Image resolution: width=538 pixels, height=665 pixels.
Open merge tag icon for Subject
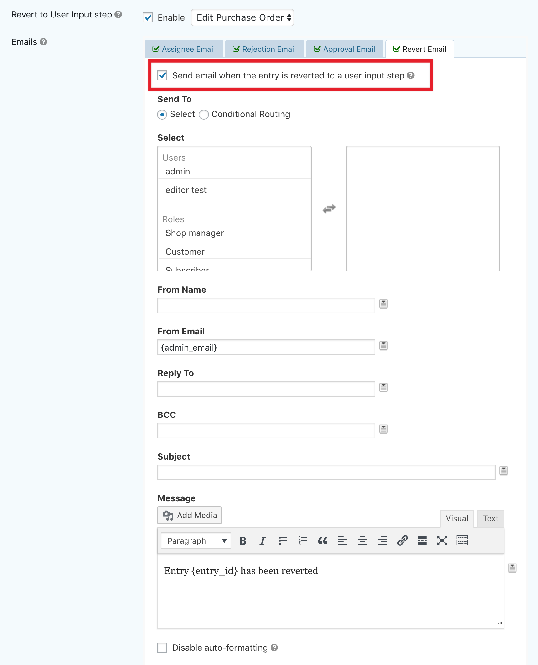tap(504, 471)
